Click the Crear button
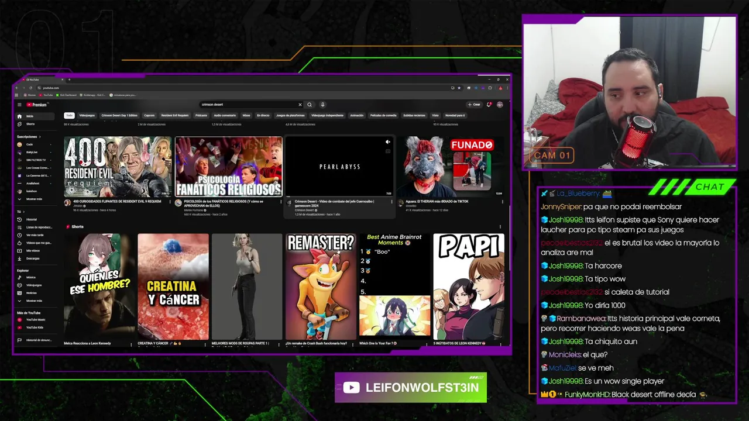 pyautogui.click(x=474, y=105)
